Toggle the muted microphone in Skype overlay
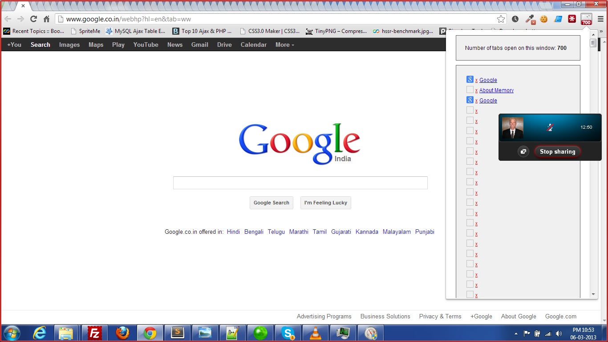This screenshot has width=608, height=342. coord(550,127)
